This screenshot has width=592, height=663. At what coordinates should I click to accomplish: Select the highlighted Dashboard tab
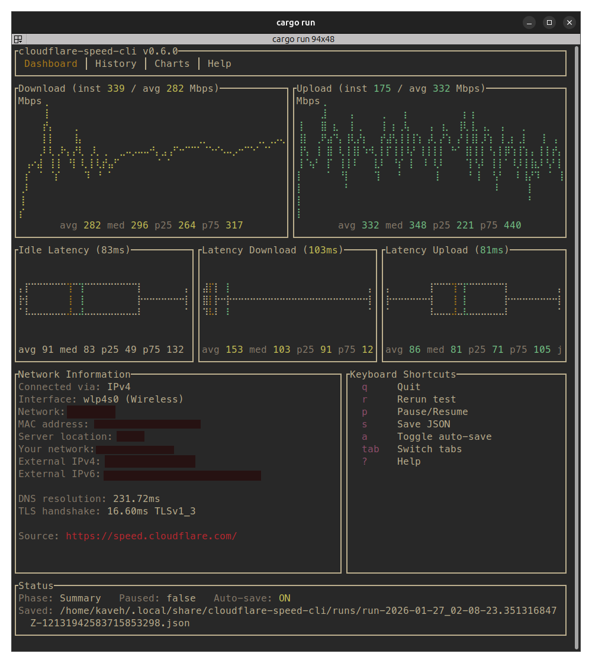50,63
